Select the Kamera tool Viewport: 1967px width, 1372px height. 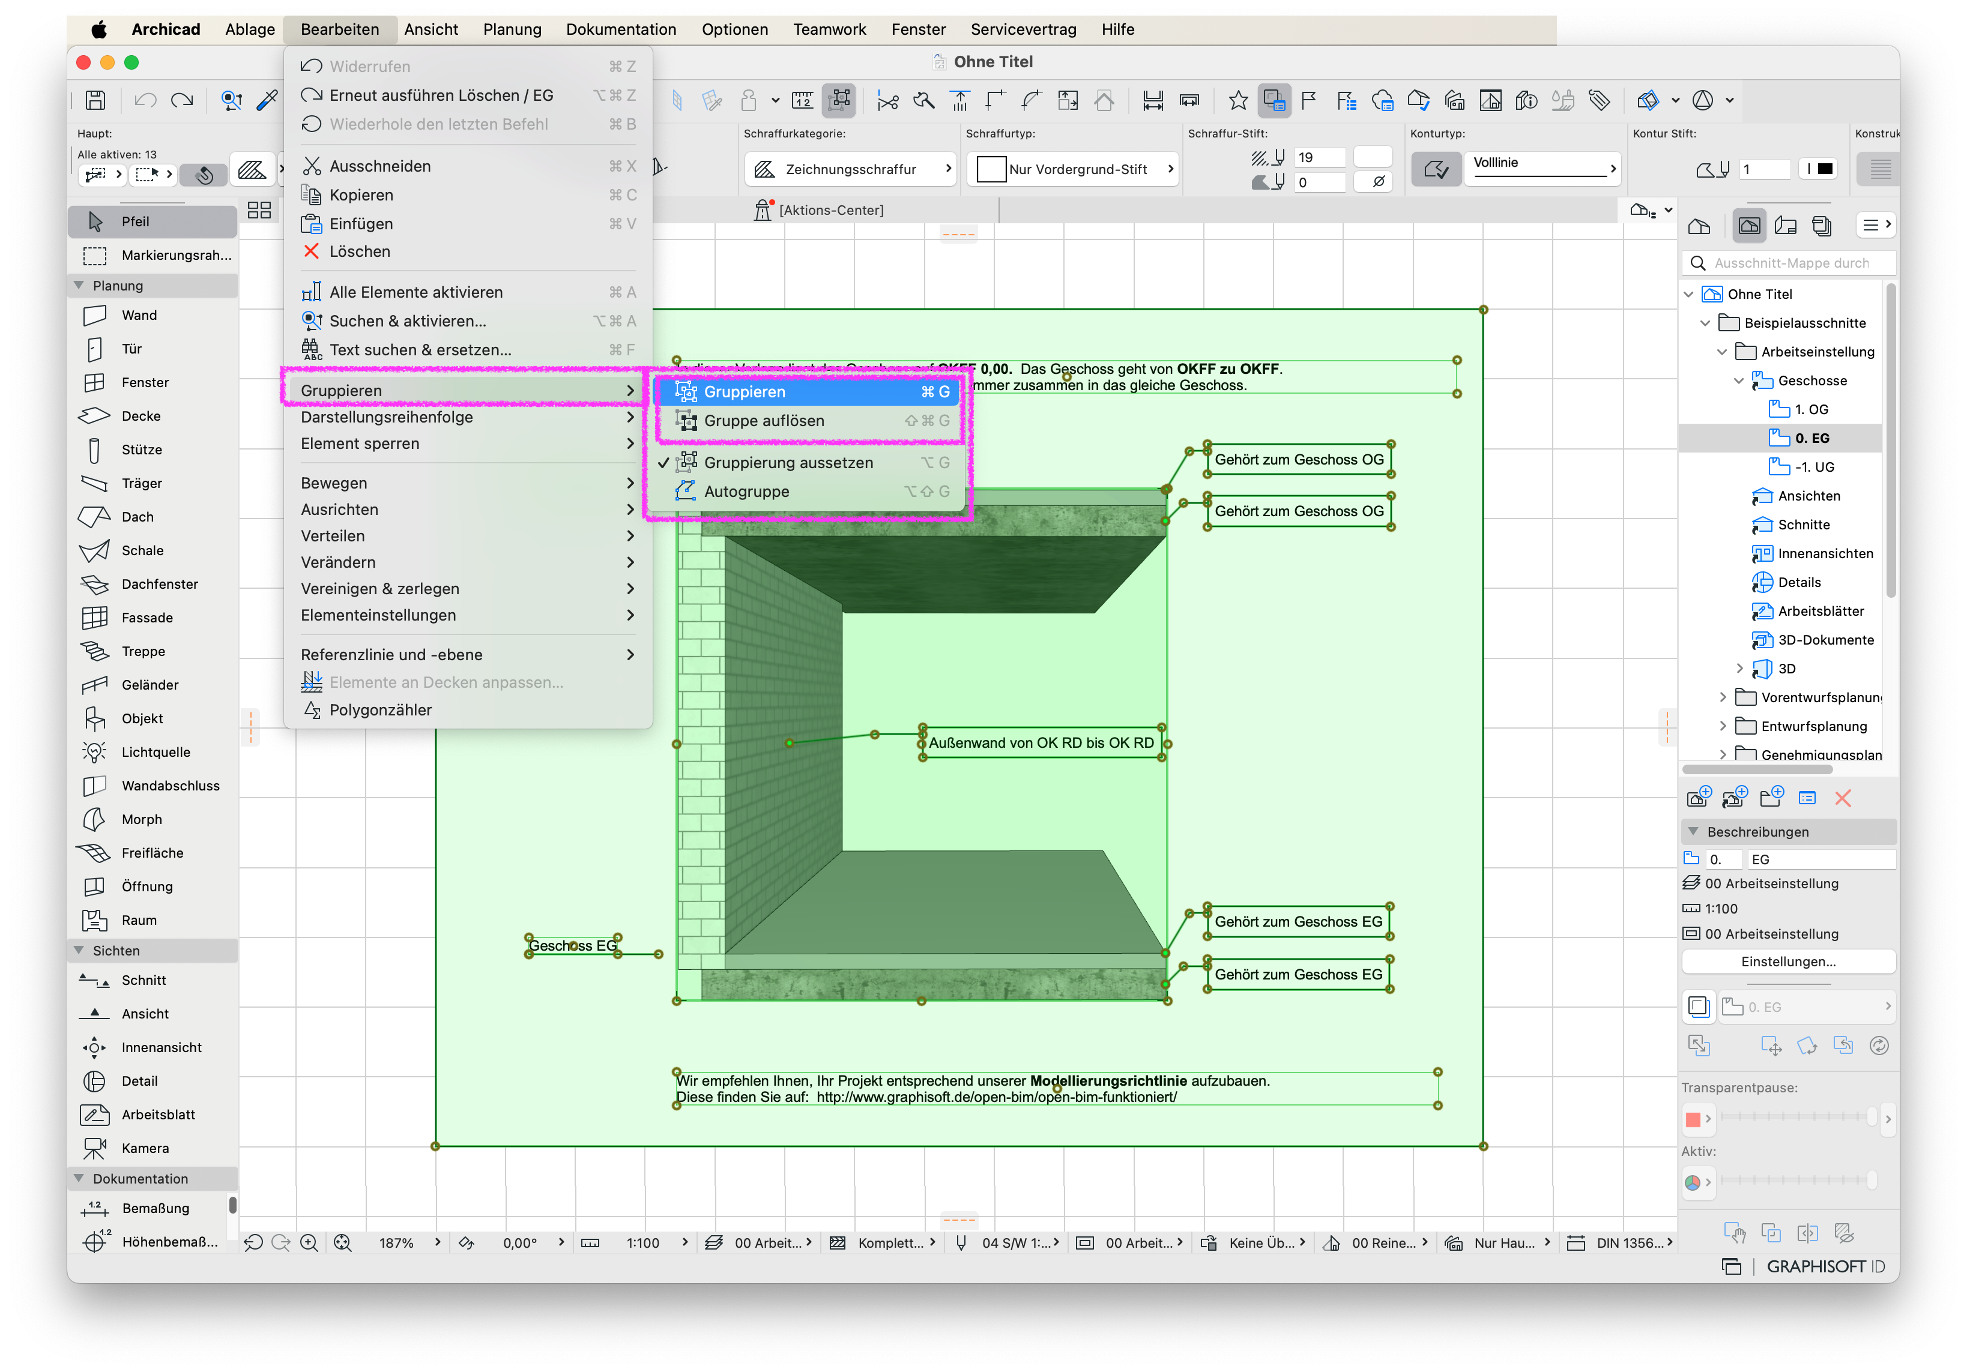pos(152,1149)
